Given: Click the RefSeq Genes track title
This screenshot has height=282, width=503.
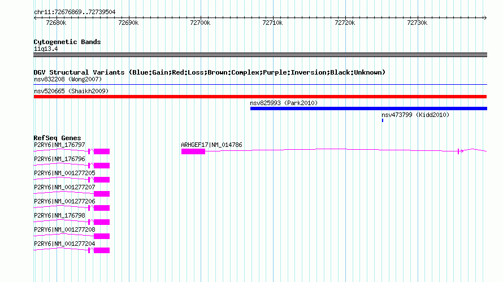Looking at the screenshot, I should tap(57, 138).
